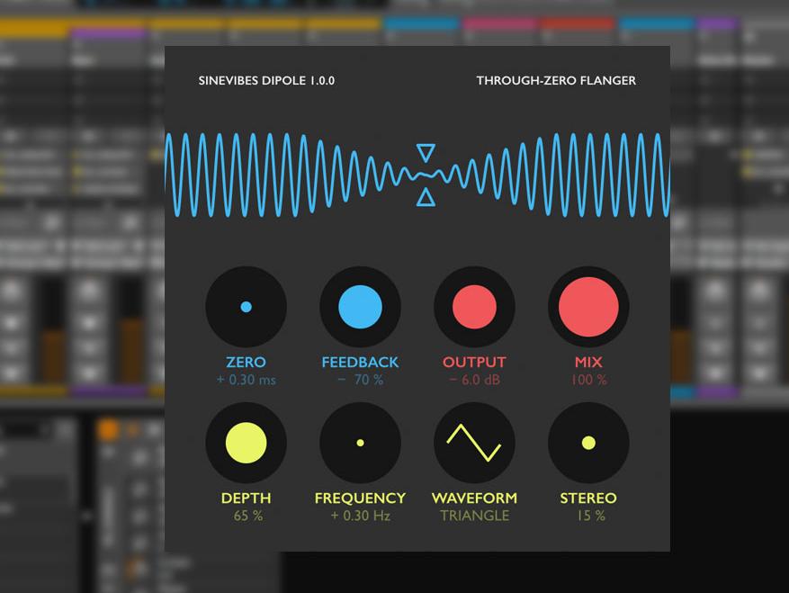This screenshot has height=593, width=789.
Task: Click the 'THROUGH-ZERO FLANGER' heading
Action: [556, 81]
